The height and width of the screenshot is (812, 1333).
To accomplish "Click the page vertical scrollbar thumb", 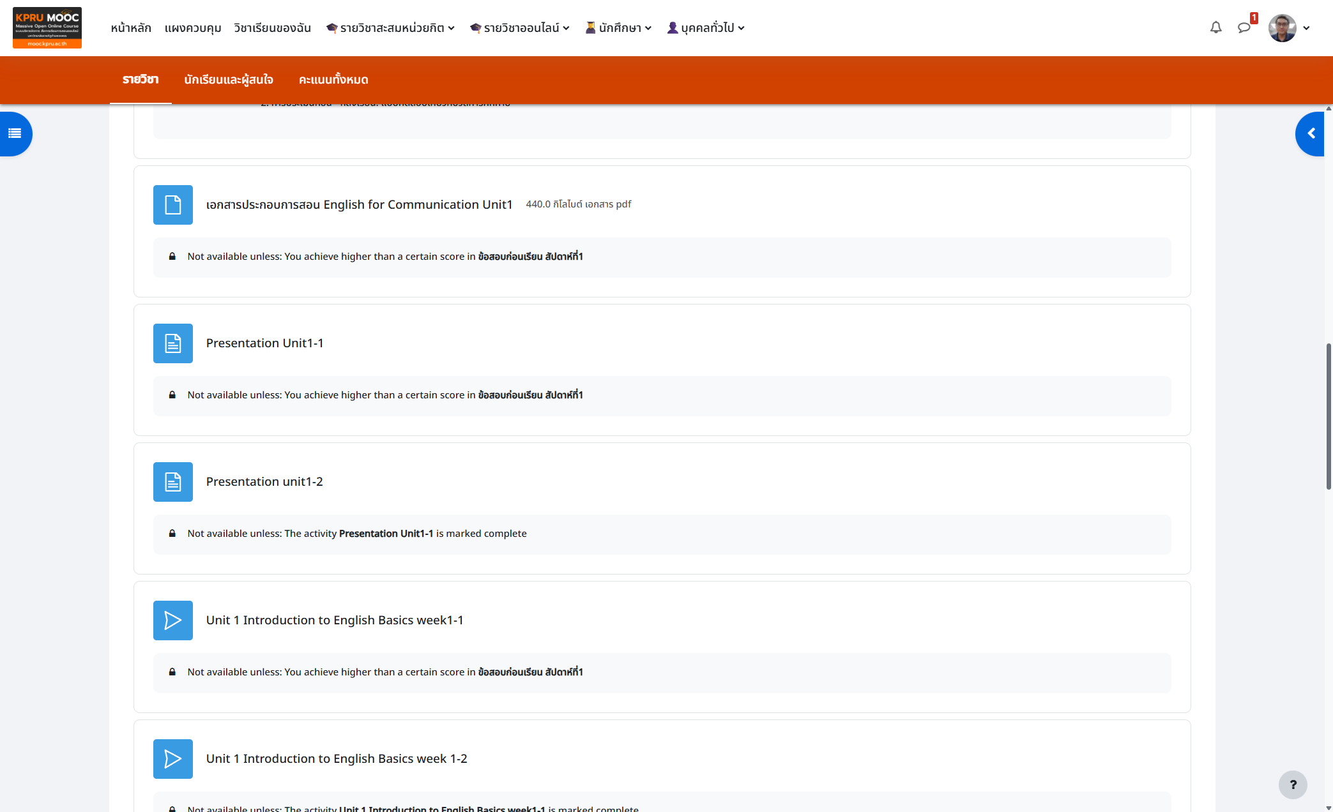I will (1329, 417).
